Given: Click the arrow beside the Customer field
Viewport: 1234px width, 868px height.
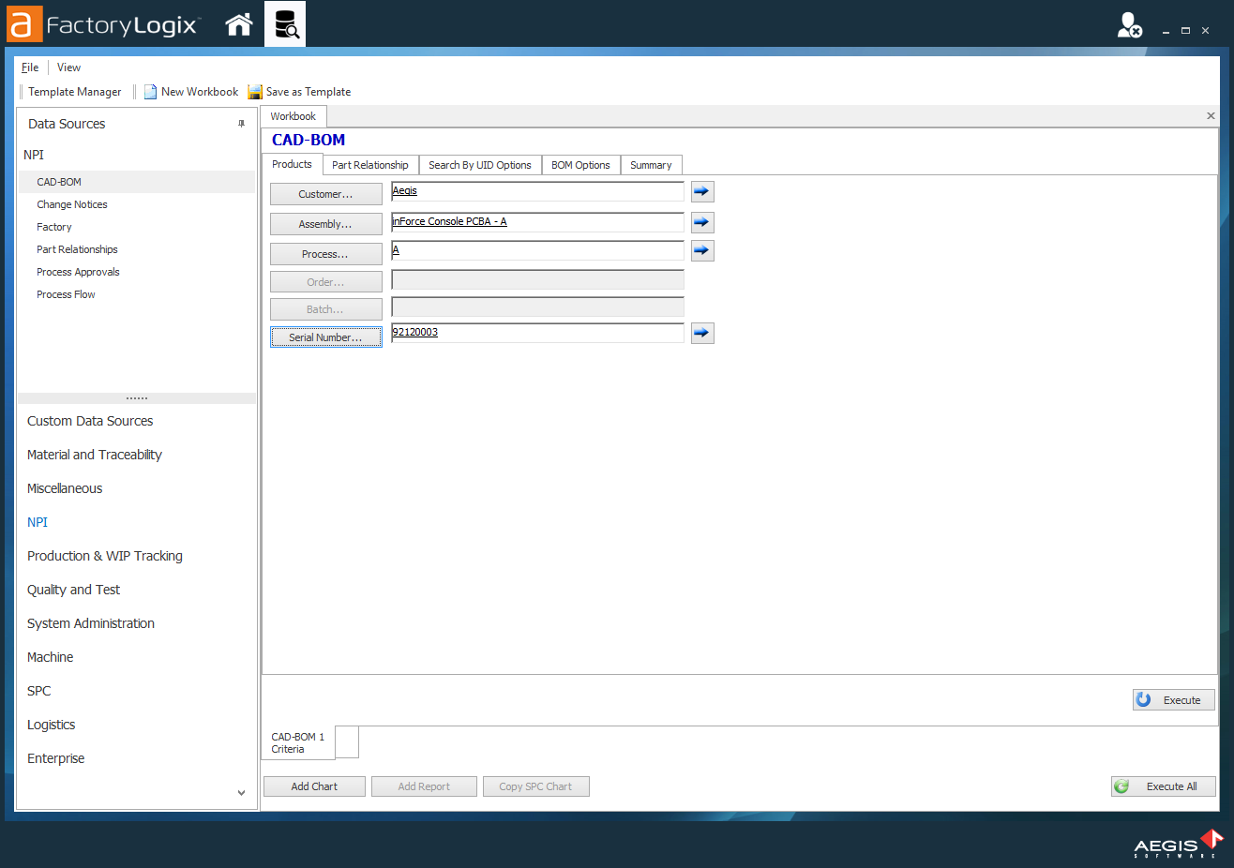Looking at the screenshot, I should pyautogui.click(x=701, y=191).
